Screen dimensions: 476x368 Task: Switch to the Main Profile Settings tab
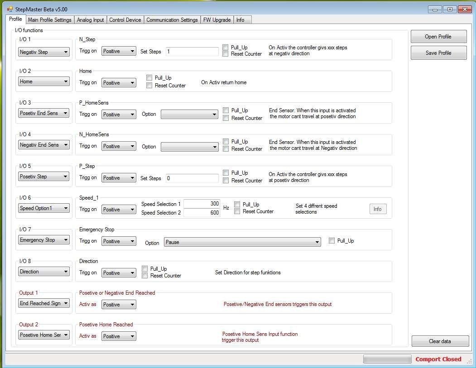[49, 20]
